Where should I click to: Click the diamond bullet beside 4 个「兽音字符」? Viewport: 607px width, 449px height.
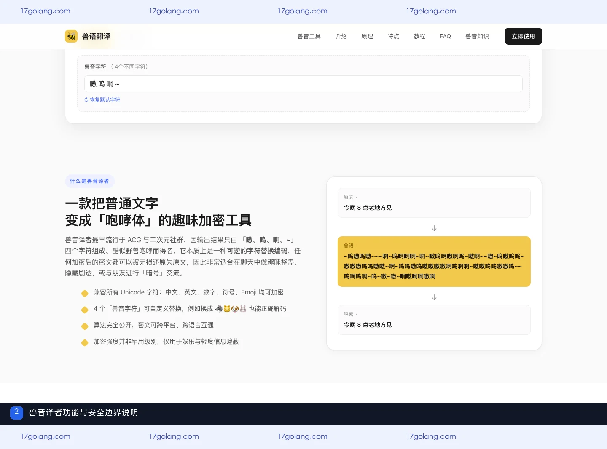(85, 310)
